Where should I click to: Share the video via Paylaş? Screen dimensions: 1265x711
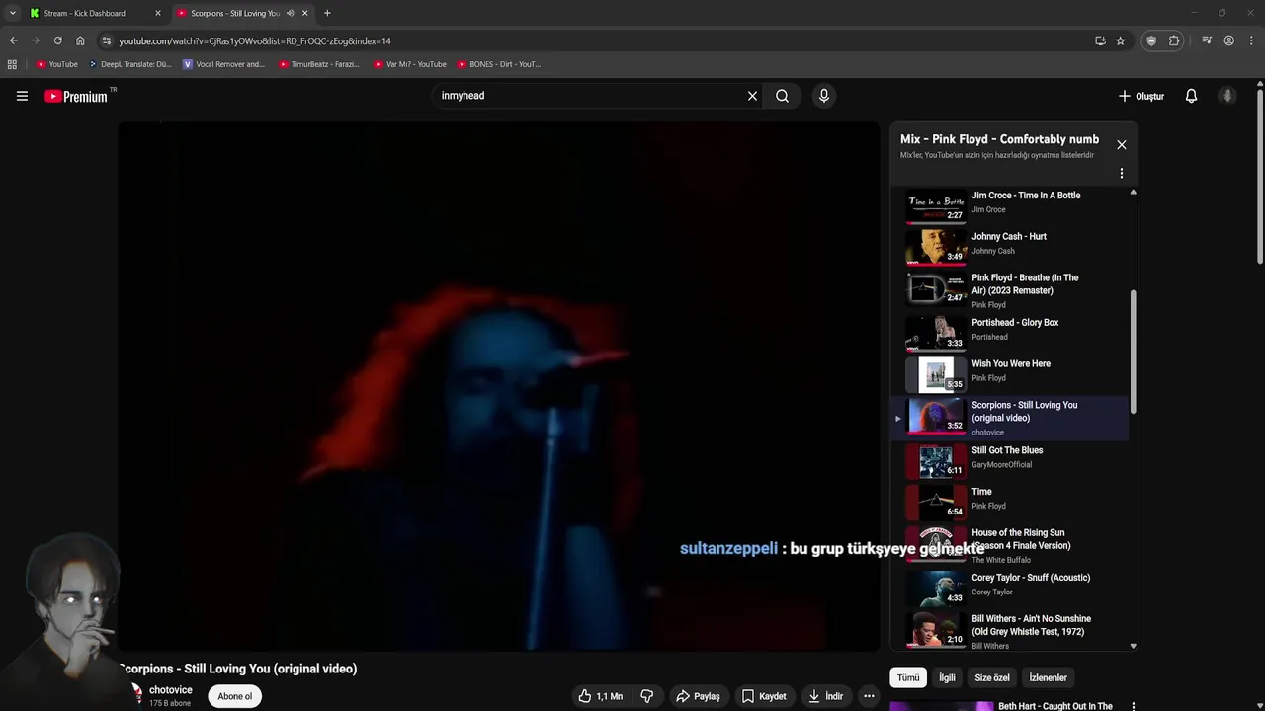(698, 696)
